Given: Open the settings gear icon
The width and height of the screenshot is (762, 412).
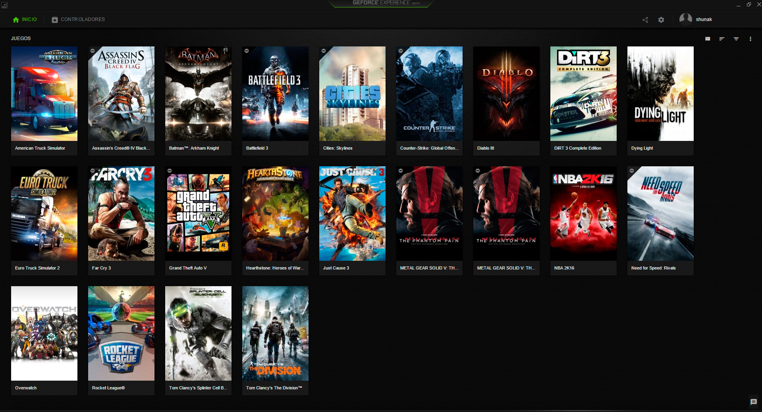Looking at the screenshot, I should pos(661,19).
